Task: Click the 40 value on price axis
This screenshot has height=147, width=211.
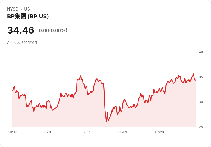Action: [x=201, y=52]
